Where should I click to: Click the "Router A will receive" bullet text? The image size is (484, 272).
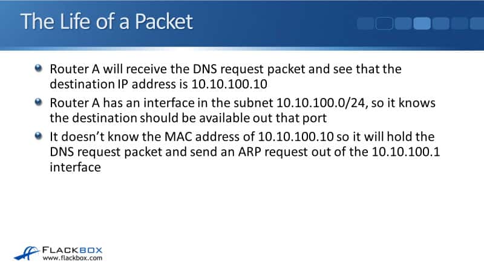click(109, 70)
